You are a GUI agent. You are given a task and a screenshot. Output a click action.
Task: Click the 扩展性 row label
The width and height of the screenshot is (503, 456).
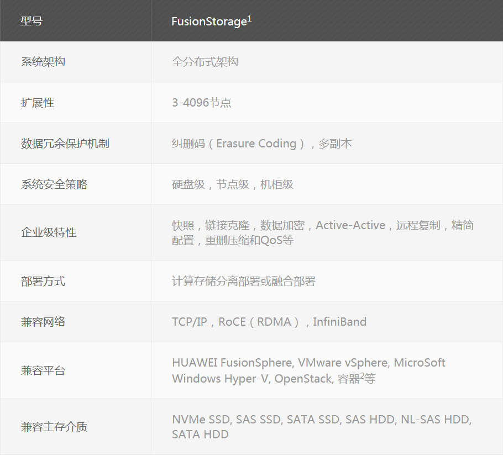[38, 103]
